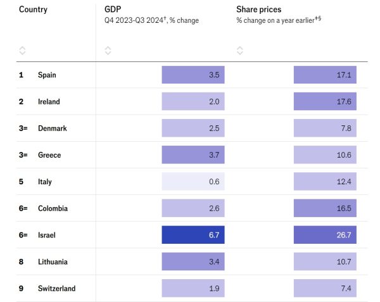
Task: Click Lithuania in the table
Action: pyautogui.click(x=53, y=261)
